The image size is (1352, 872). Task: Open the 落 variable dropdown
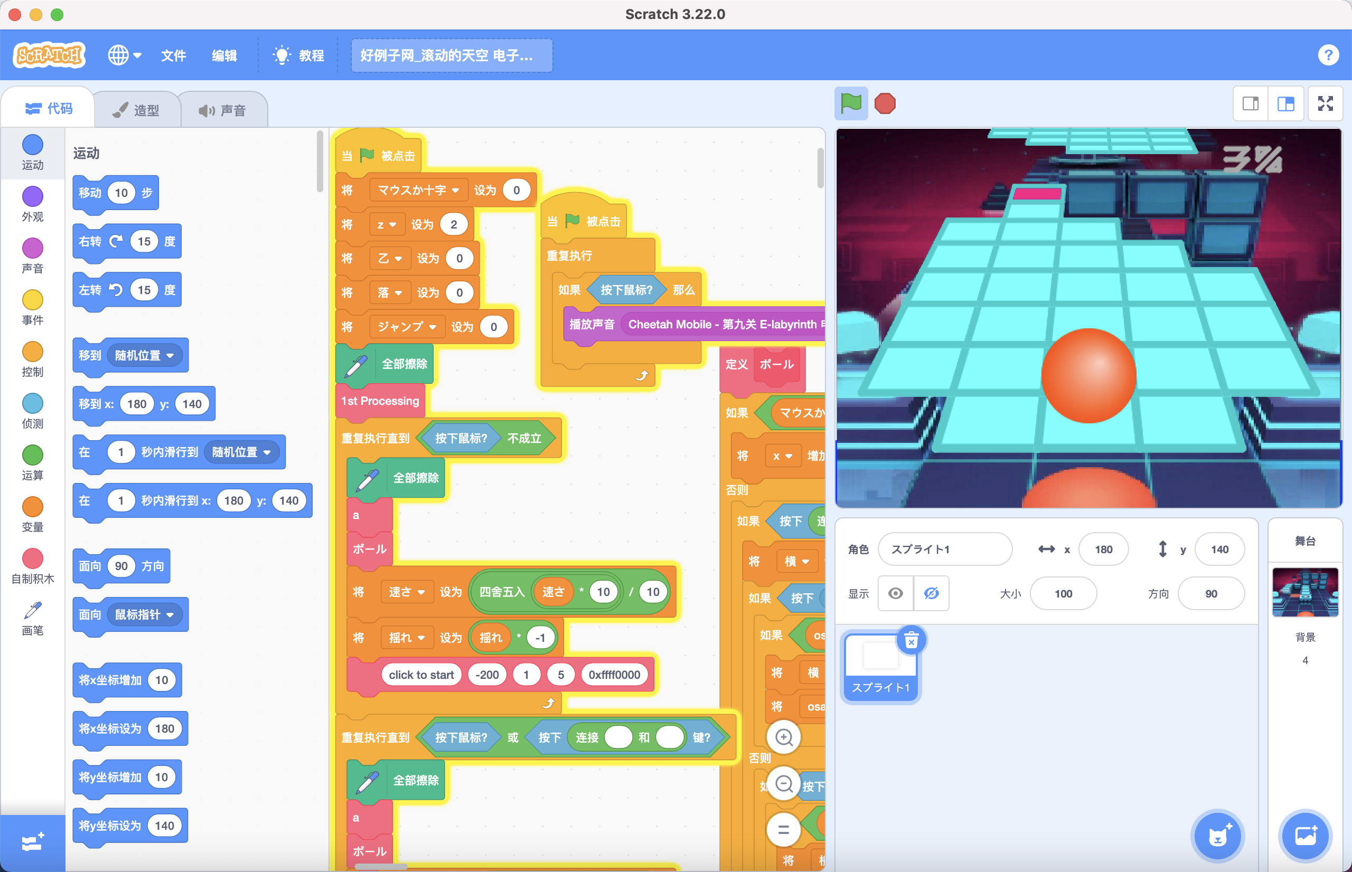[390, 293]
